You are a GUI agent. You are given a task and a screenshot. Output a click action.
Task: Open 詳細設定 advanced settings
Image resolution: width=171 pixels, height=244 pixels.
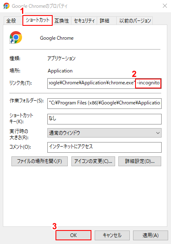pyautogui.click(x=140, y=161)
